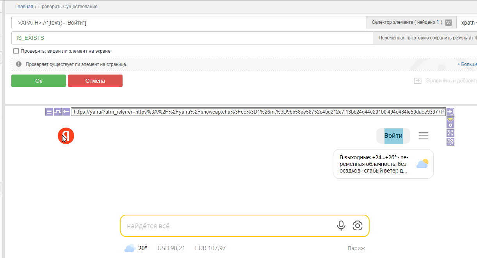Click the browser menu icon left of URL
The height and width of the screenshot is (258, 477).
tap(49, 112)
